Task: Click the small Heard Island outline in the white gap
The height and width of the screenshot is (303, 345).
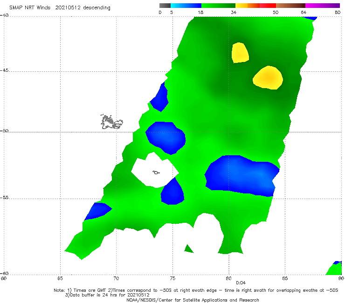Action: click(156, 172)
